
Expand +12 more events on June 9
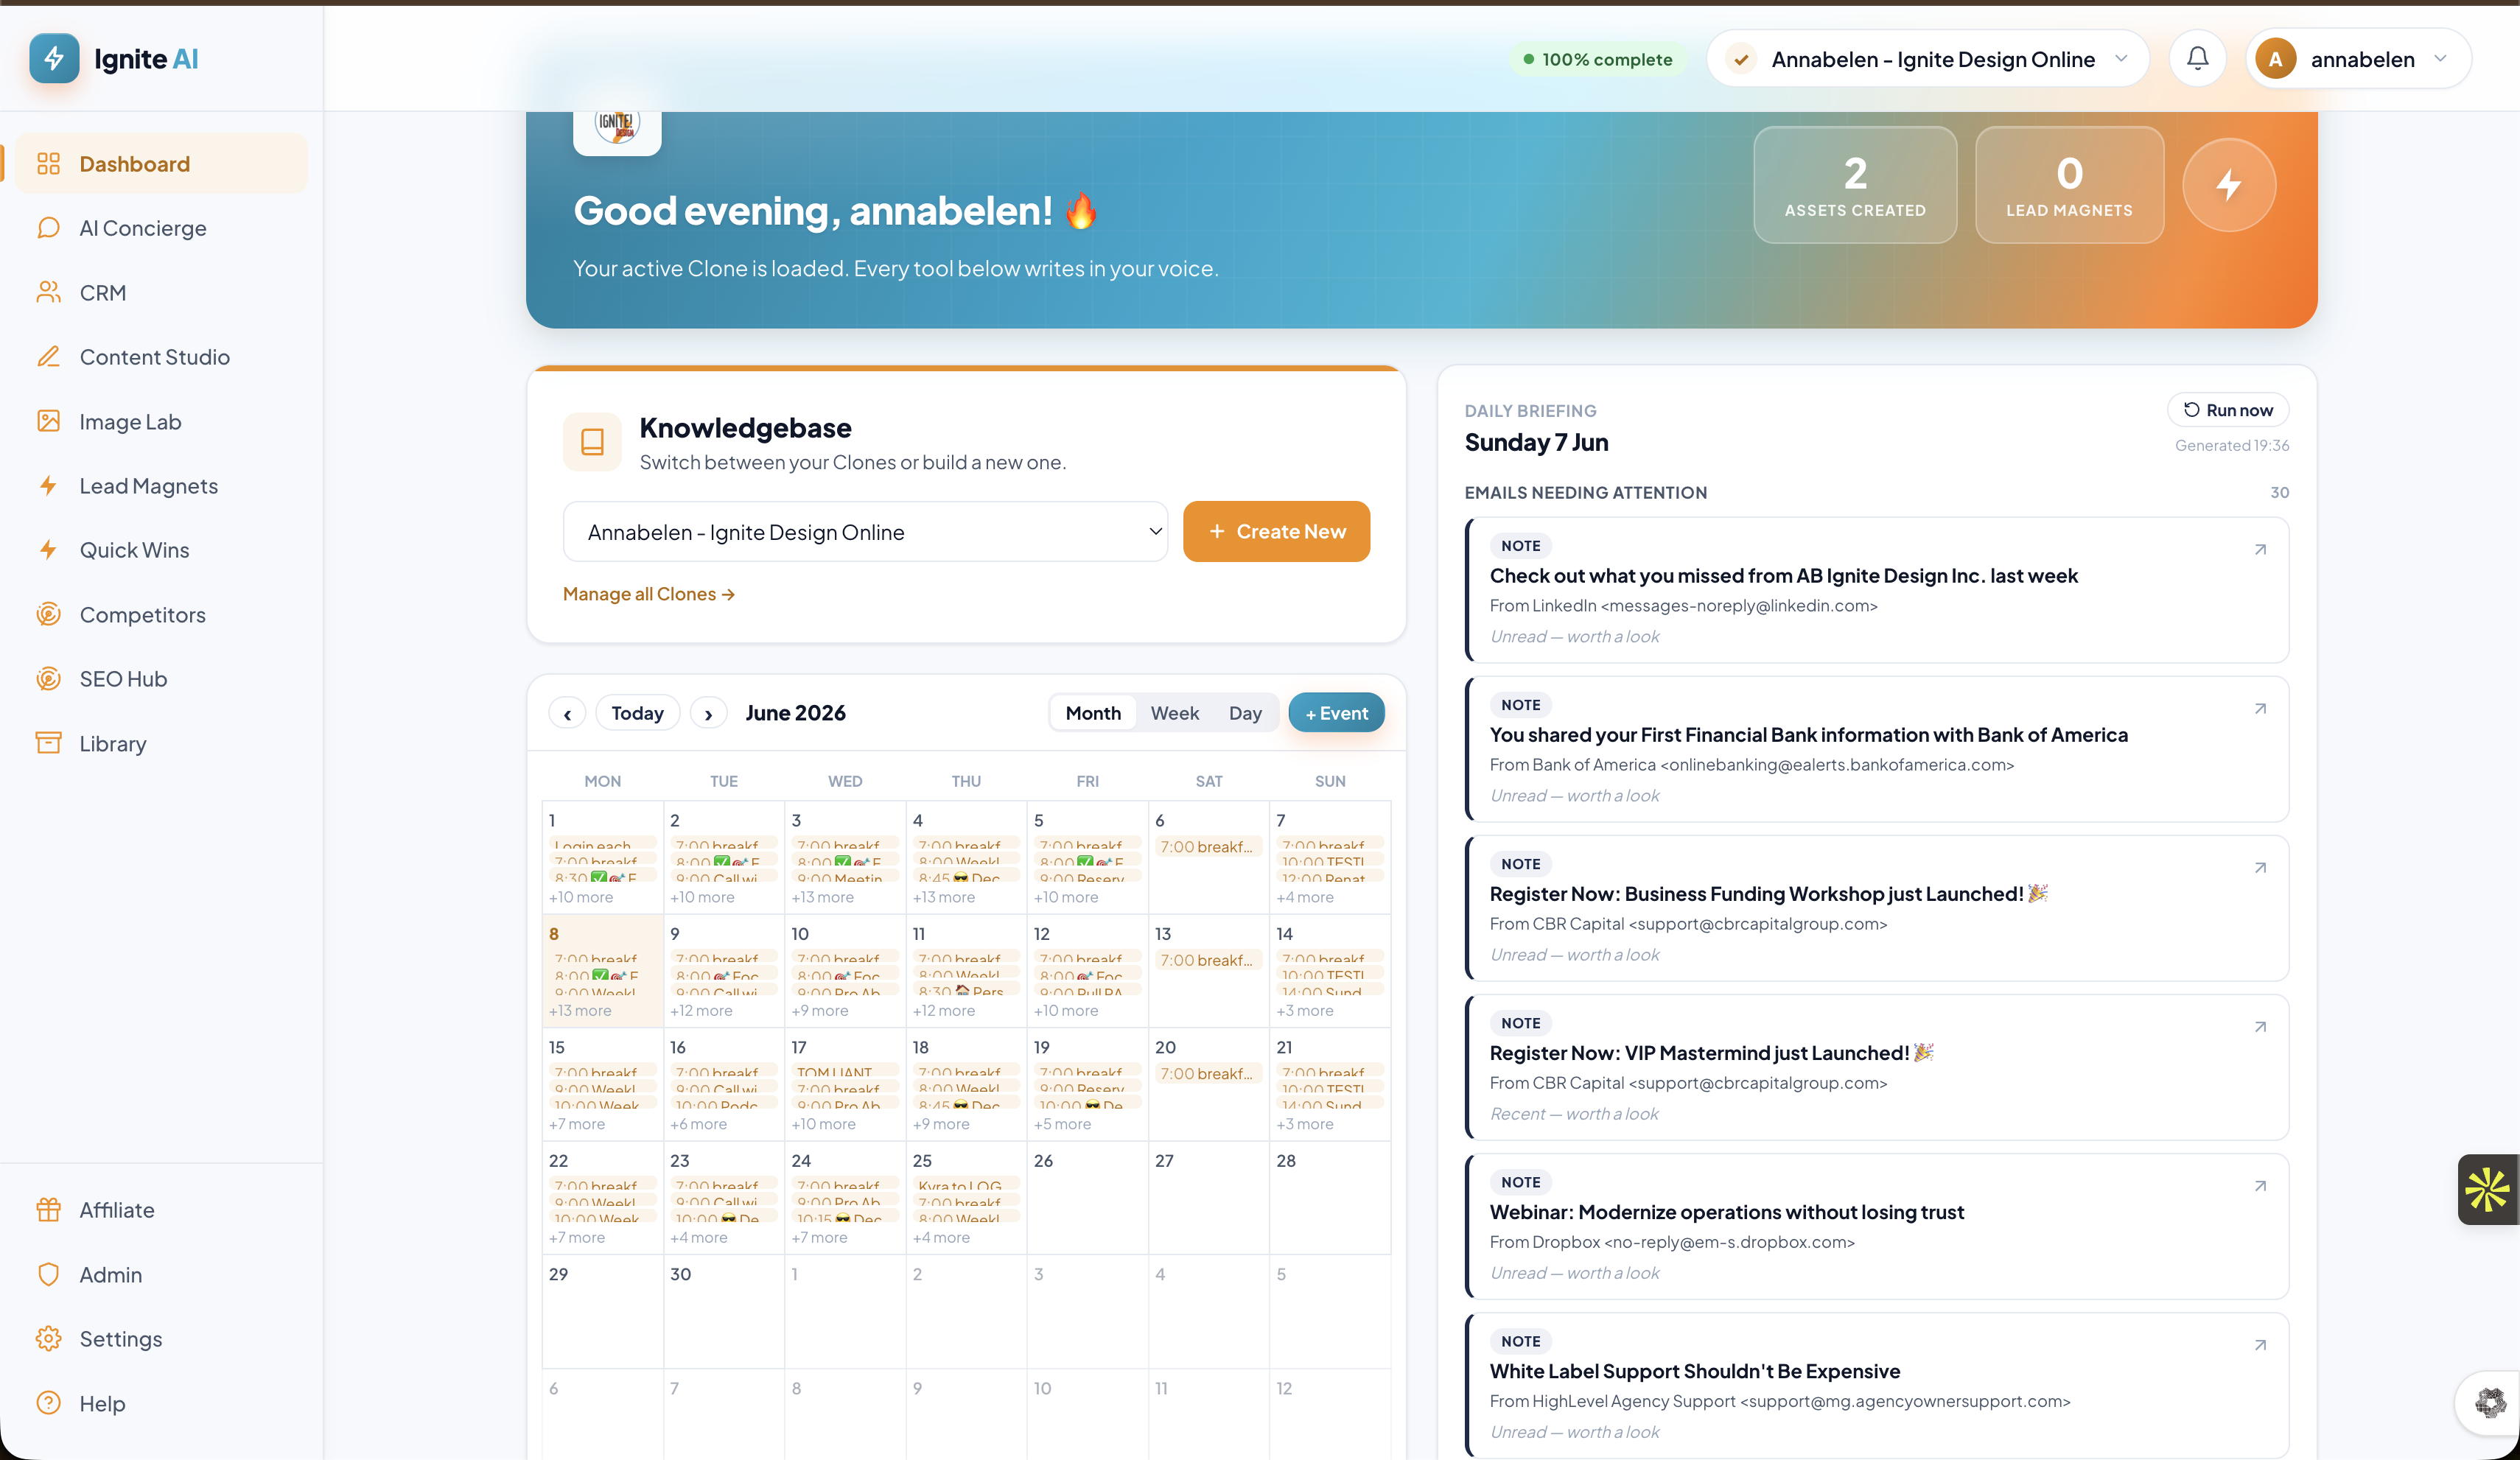click(701, 1011)
